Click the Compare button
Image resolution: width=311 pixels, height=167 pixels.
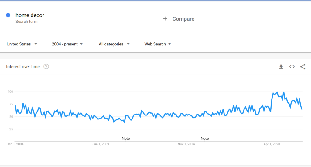tap(183, 19)
